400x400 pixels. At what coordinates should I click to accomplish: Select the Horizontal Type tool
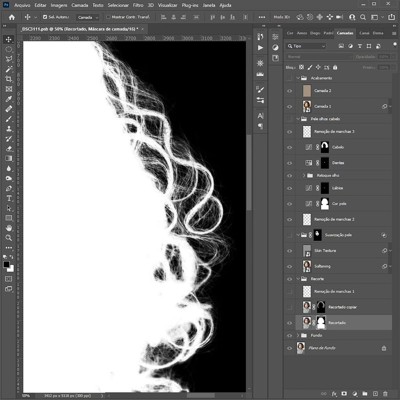point(9,198)
